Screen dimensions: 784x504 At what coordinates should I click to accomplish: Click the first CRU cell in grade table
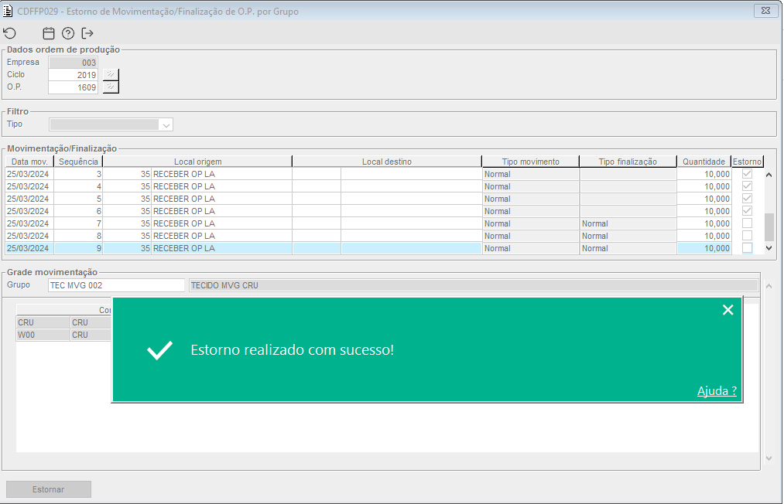point(43,322)
